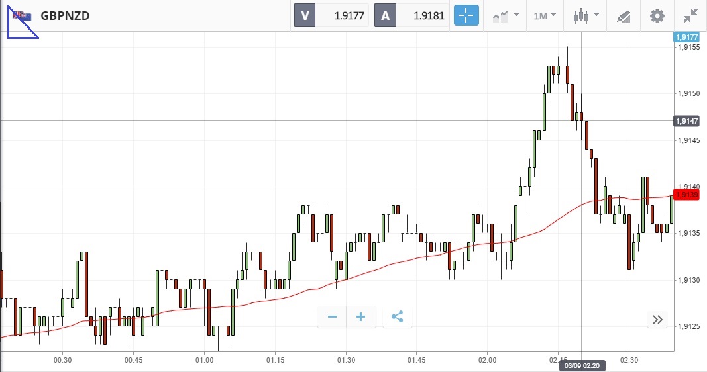Click the gray 1,9147 crosshair price label

[x=685, y=121]
